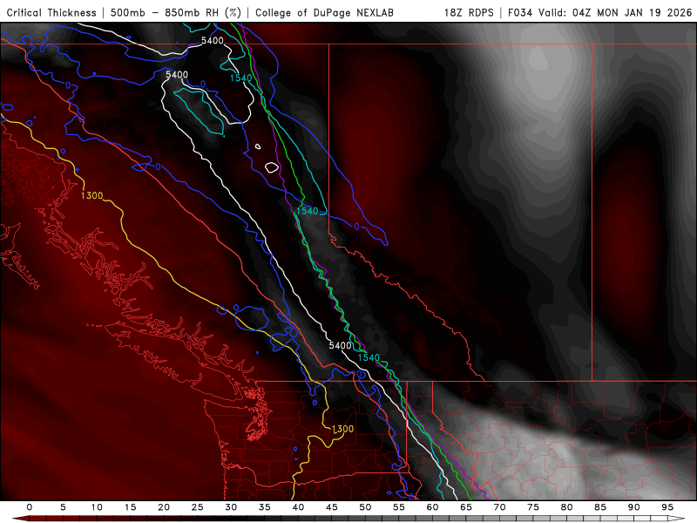Viewport: 697px width, 523px height.
Task: Click "College of DuPage NEXLAB" header text
Action: point(324,13)
